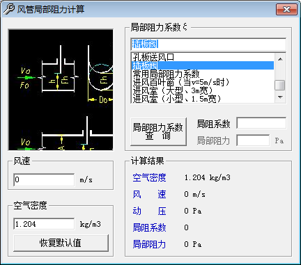Click 局部阻力 blue result label
The image size is (301, 265).
[x=149, y=244]
